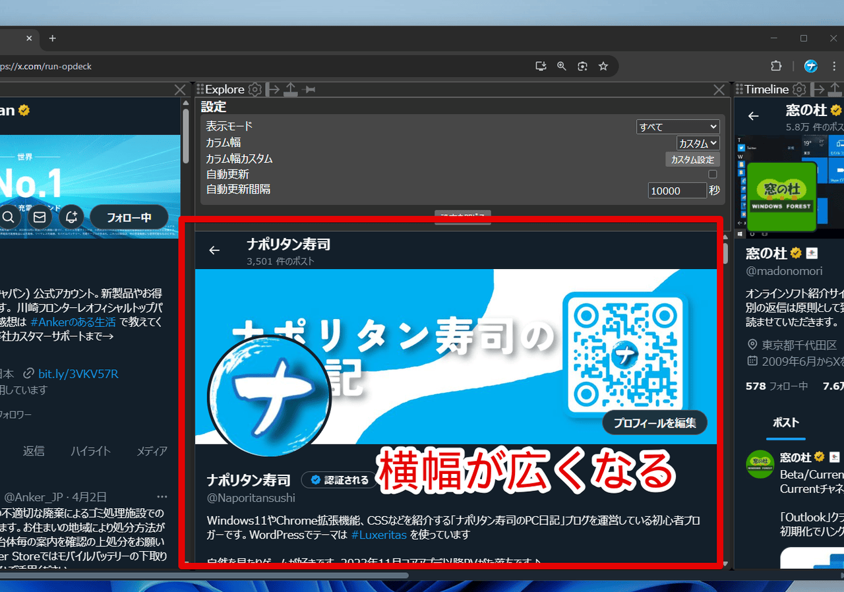The image size is (844, 592).
Task: Click the 設定 heading in Explore column
Action: pos(213,106)
